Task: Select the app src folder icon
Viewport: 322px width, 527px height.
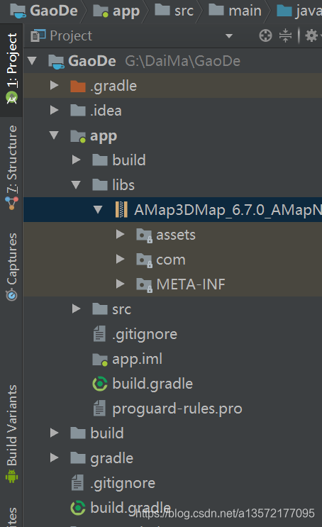Action: click(100, 309)
